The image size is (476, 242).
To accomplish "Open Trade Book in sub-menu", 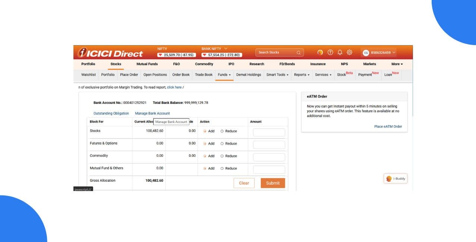I will coord(204,75).
